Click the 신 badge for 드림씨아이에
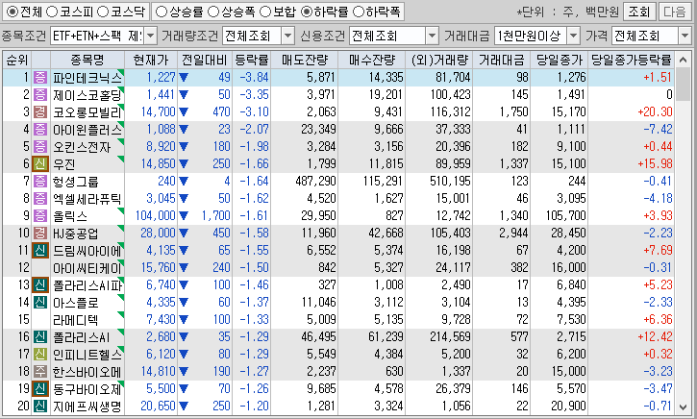The image size is (697, 419). point(40,251)
